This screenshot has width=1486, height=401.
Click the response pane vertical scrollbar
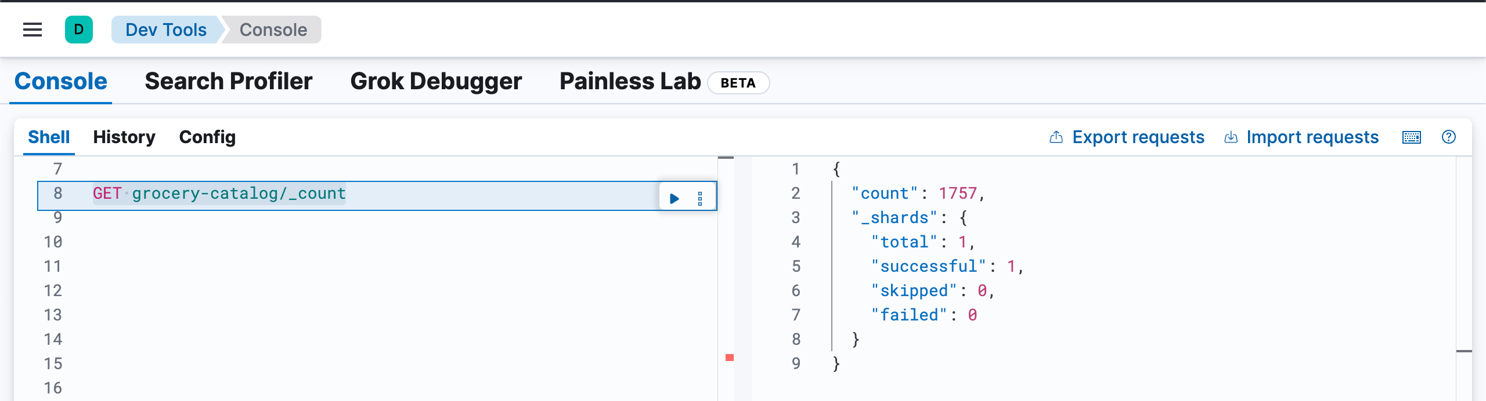pos(1464,278)
